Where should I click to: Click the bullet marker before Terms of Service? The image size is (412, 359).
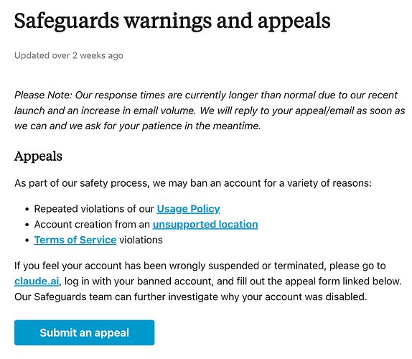[27, 241]
